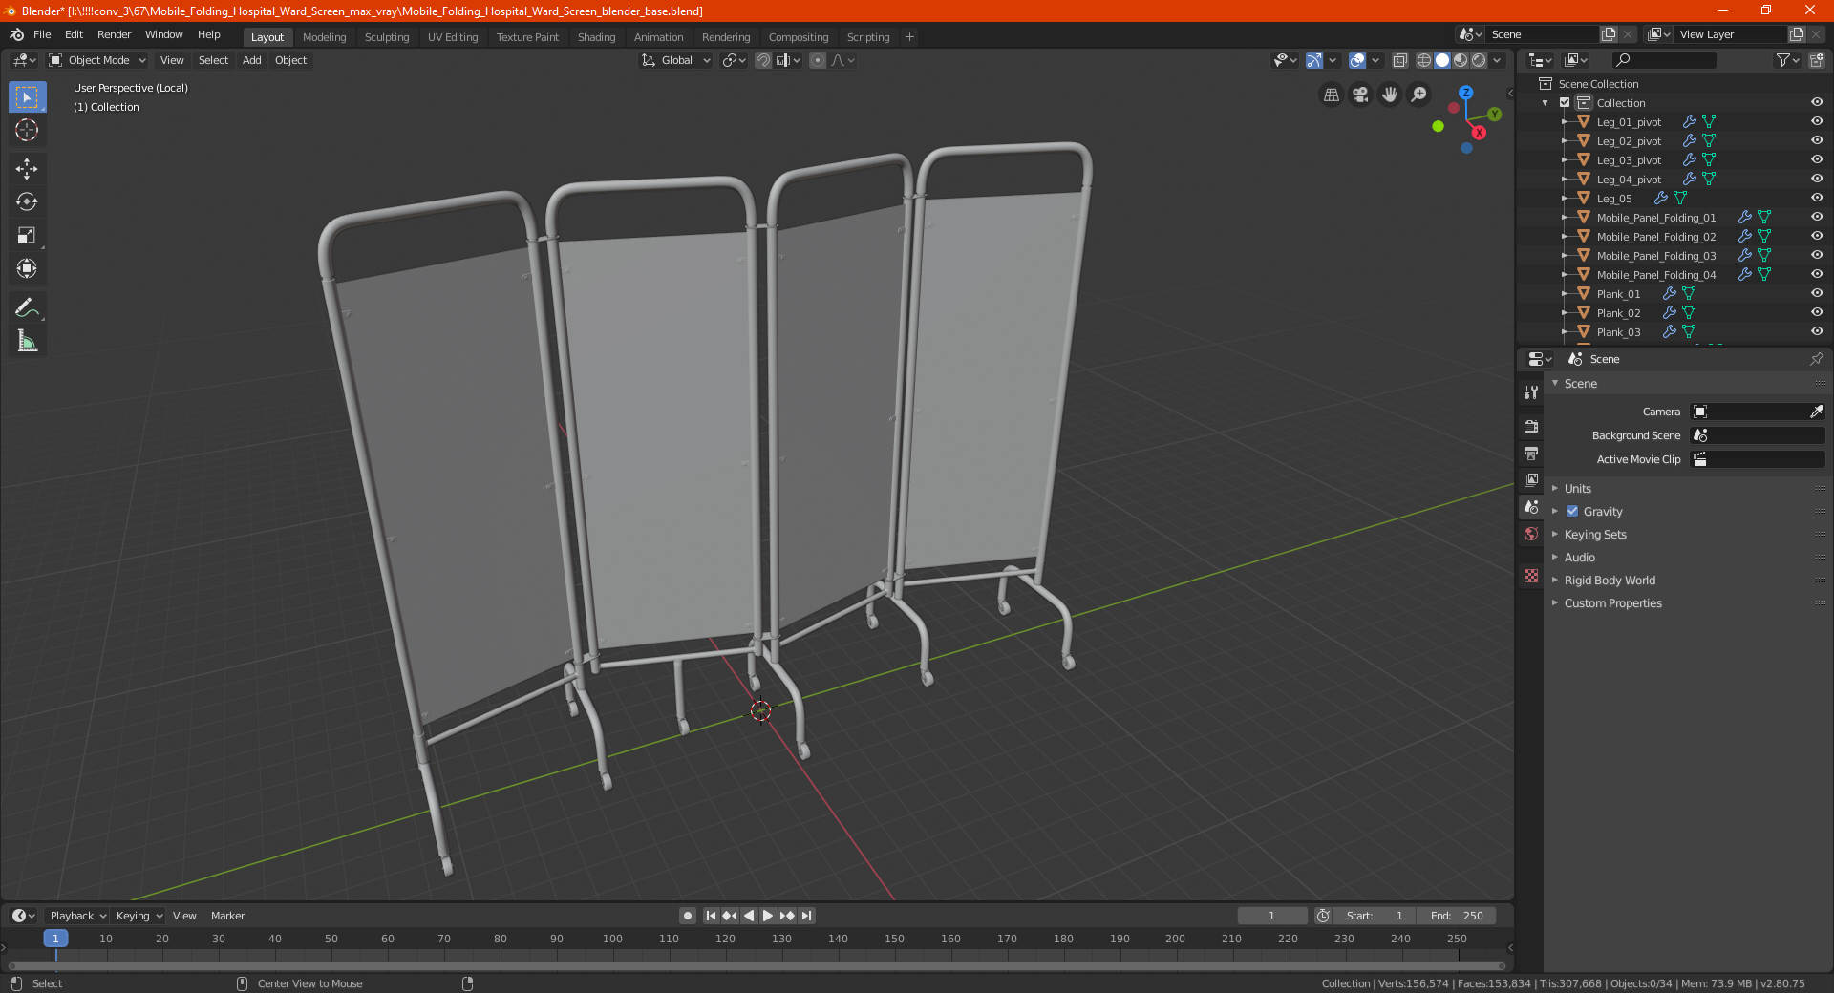Switch to the Modeling workspace tab
This screenshot has height=993, width=1834.
coord(324,37)
